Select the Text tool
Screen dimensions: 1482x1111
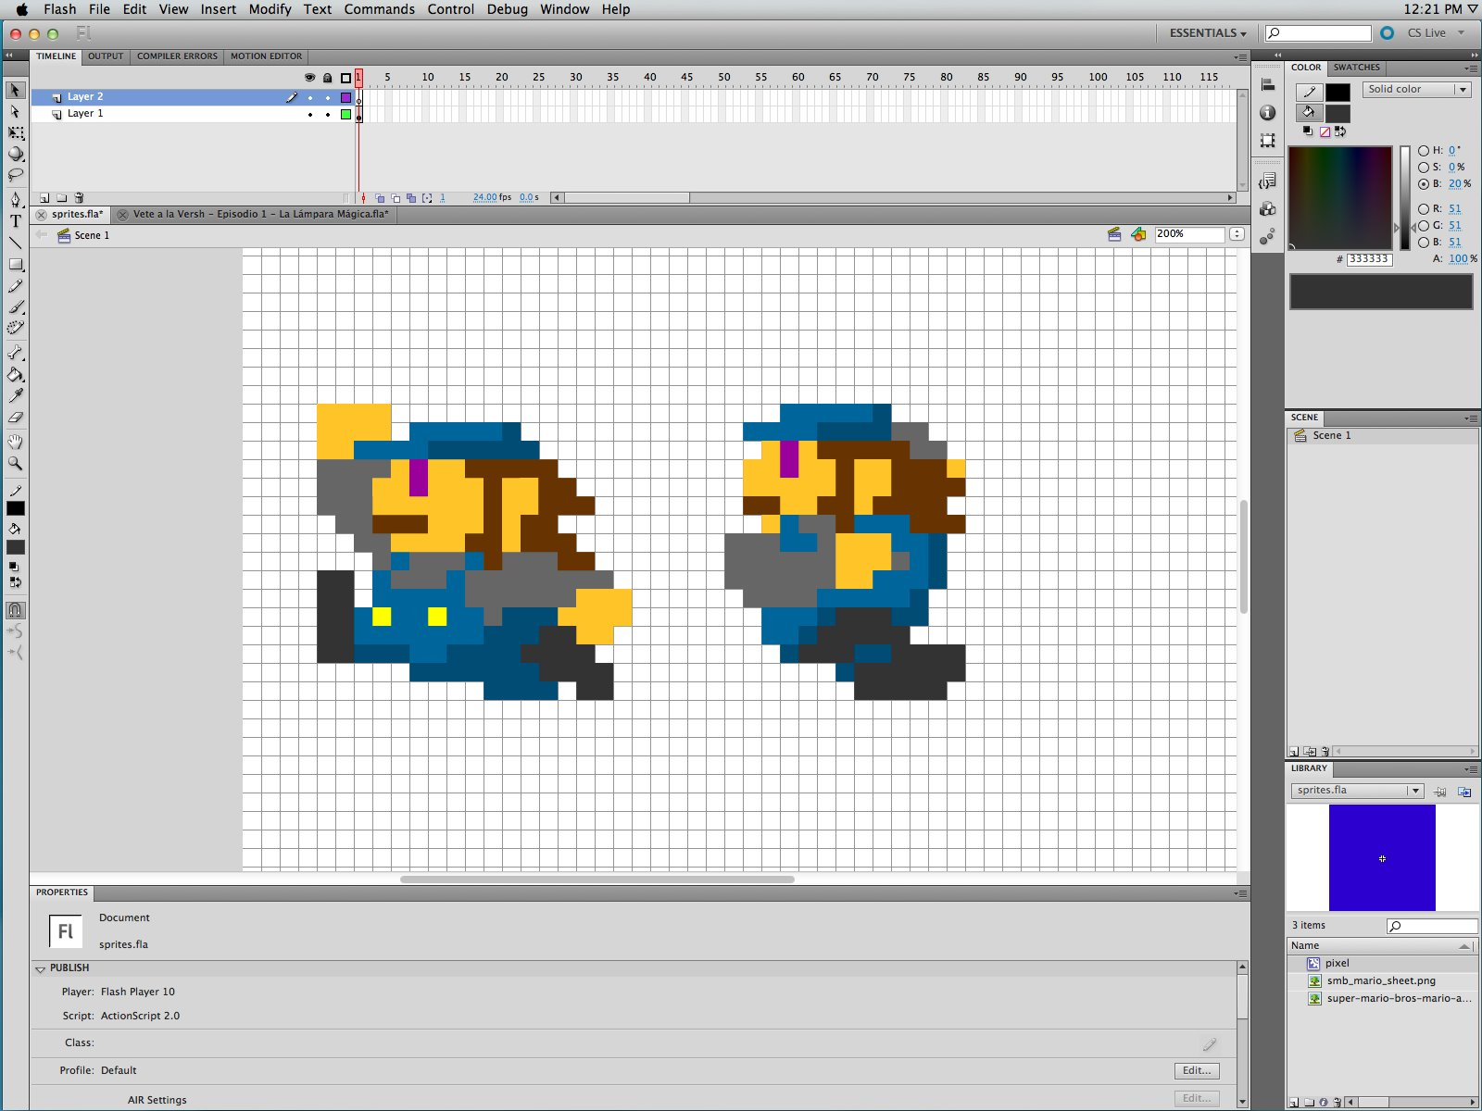click(x=16, y=221)
